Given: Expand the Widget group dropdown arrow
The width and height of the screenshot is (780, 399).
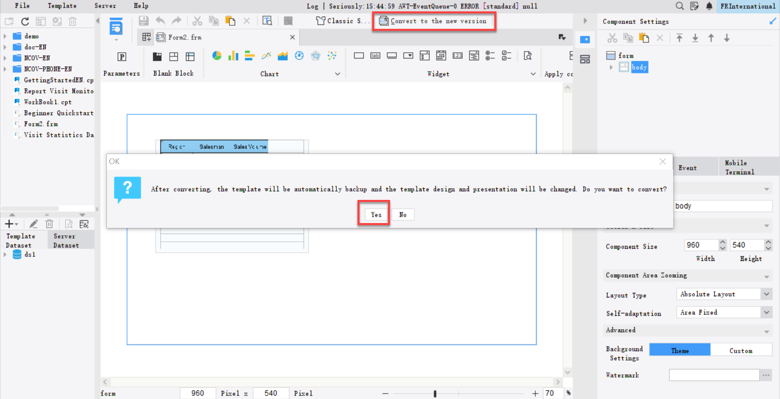Looking at the screenshot, I should point(533,74).
